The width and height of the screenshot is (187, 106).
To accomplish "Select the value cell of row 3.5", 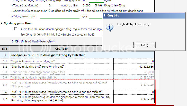I will tap(134, 85).
